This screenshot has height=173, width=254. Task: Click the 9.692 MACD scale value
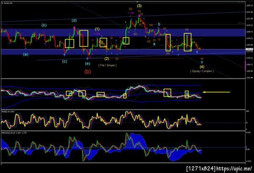(x=248, y=132)
